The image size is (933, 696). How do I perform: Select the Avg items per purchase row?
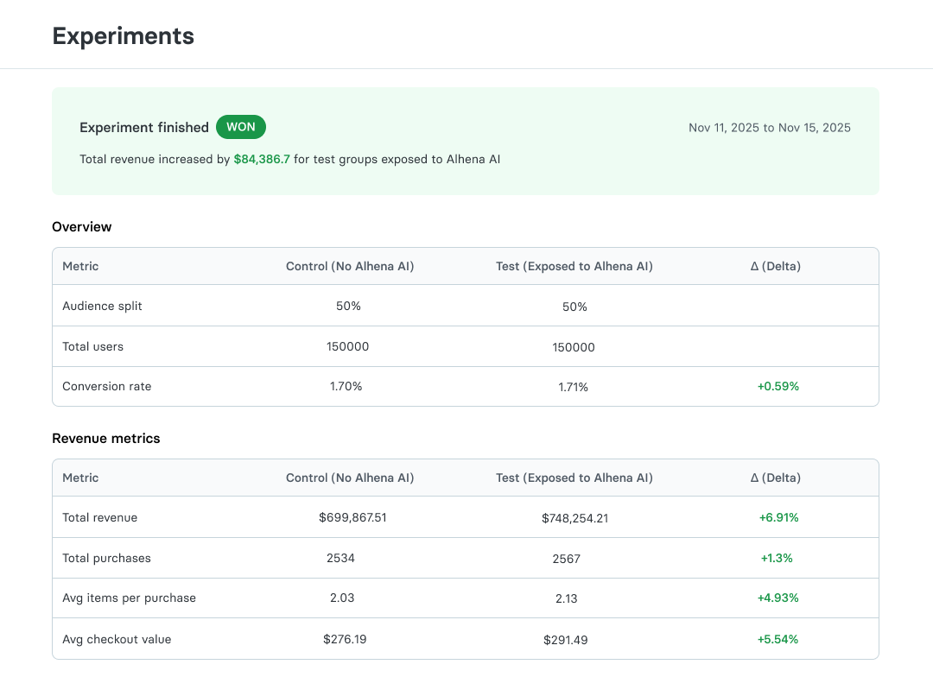pos(129,598)
